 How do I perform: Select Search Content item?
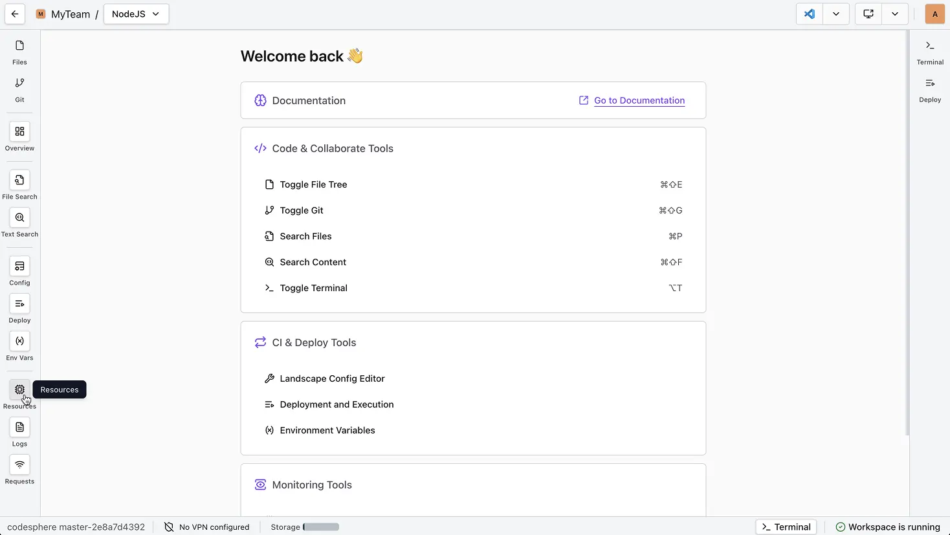tap(473, 263)
